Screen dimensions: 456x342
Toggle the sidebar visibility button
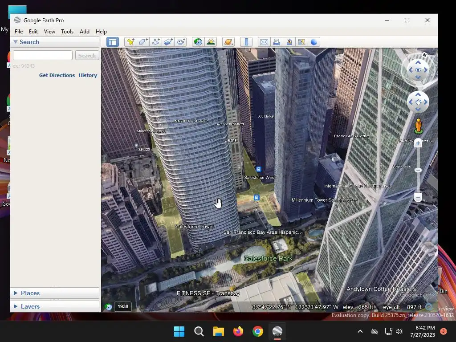coord(113,42)
